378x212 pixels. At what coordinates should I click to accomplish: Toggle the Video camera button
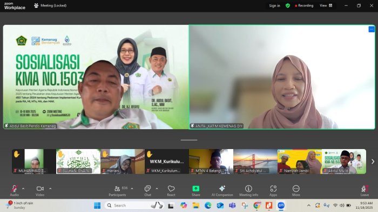point(40,190)
